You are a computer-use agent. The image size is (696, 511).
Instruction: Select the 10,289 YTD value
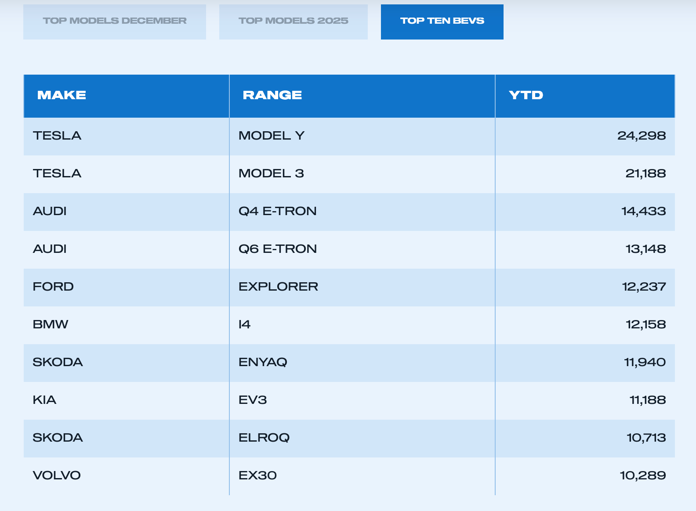point(642,475)
